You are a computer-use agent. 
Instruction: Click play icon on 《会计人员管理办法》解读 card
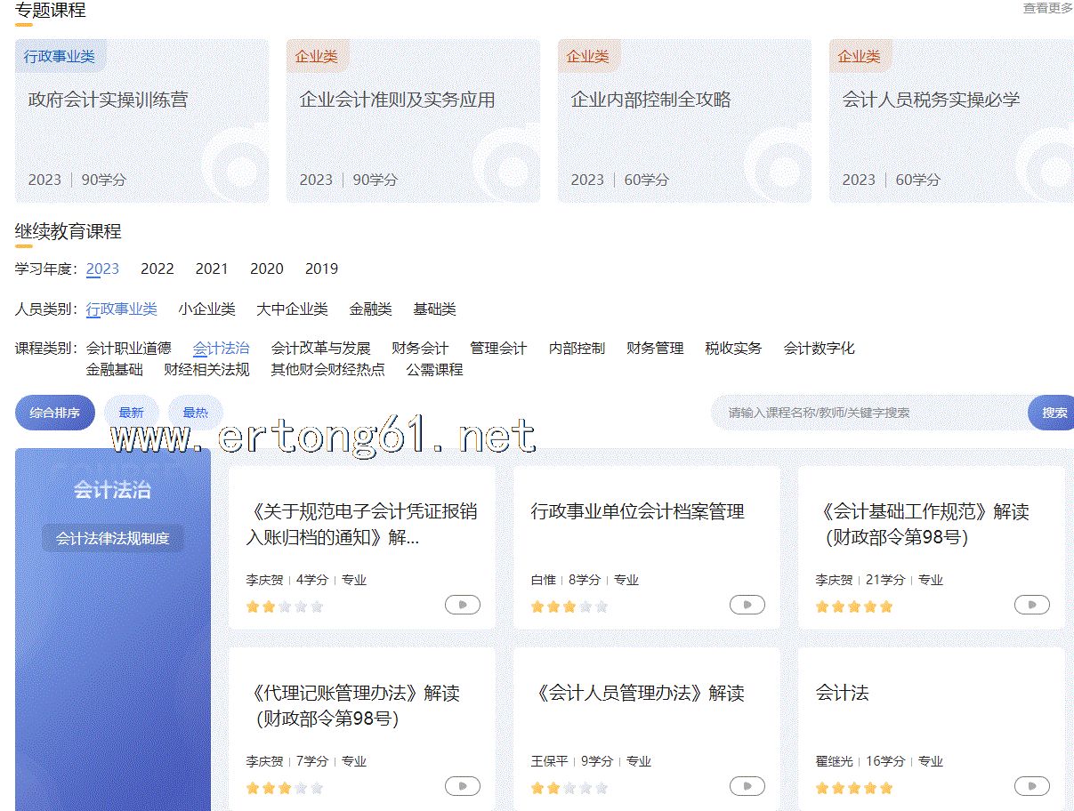(747, 787)
